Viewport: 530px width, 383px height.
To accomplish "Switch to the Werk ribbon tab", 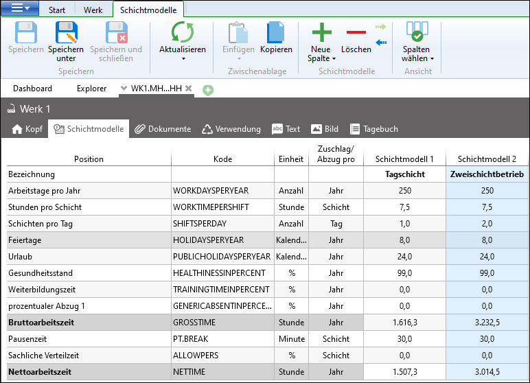I will [x=93, y=10].
